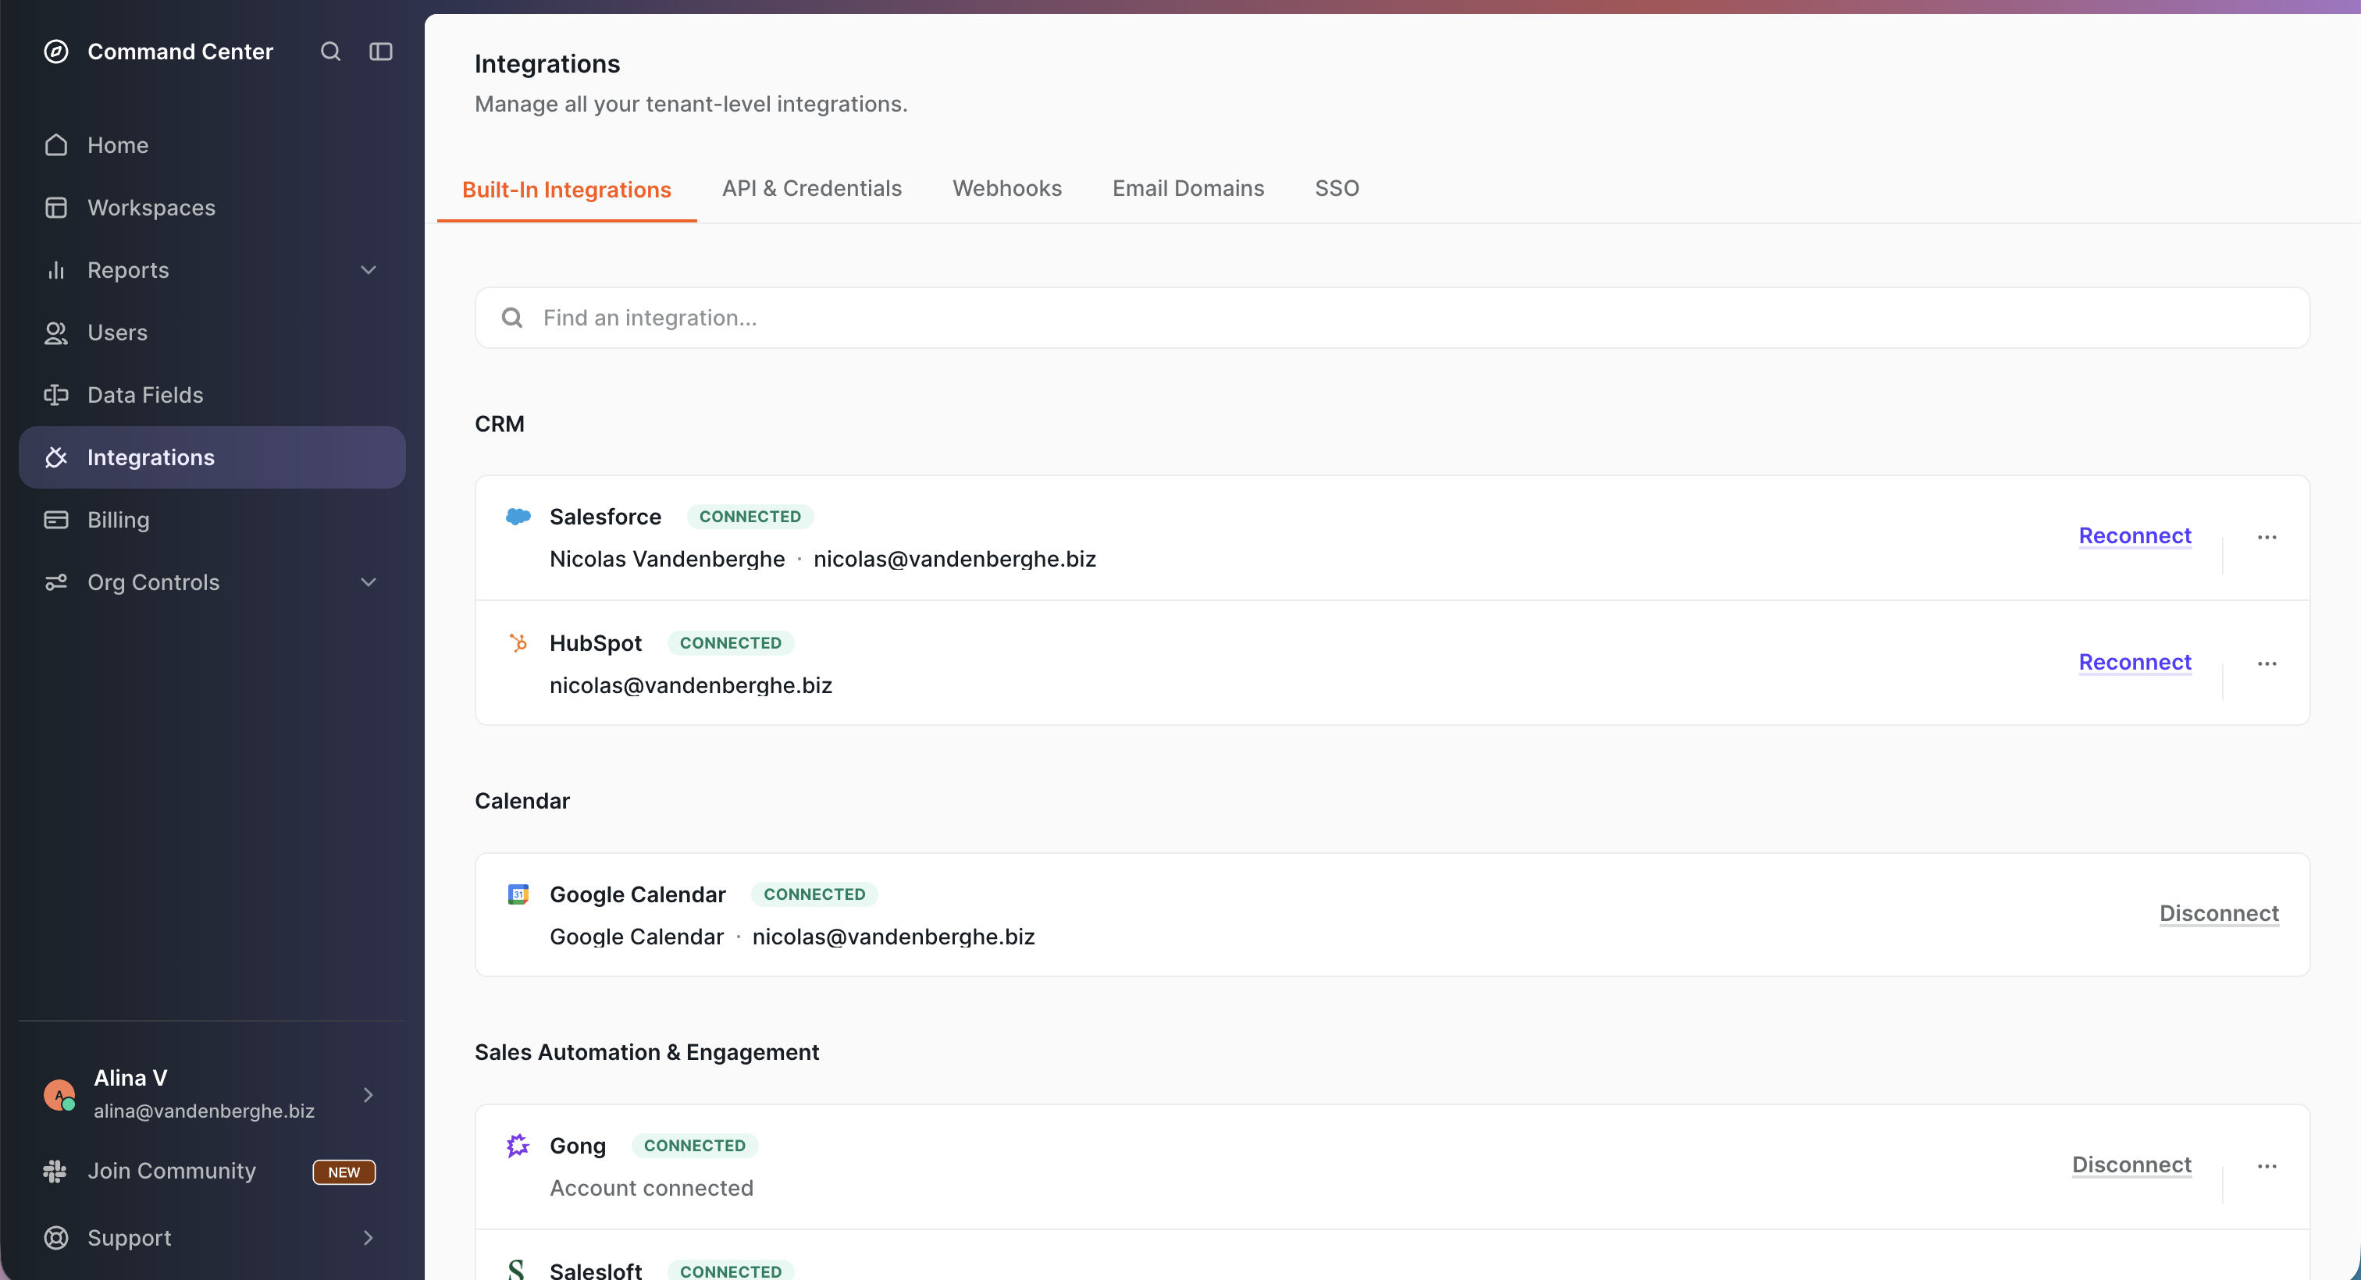Click Salesloft CONNECTED status badge
This screenshot has height=1280, width=2361.
click(731, 1271)
